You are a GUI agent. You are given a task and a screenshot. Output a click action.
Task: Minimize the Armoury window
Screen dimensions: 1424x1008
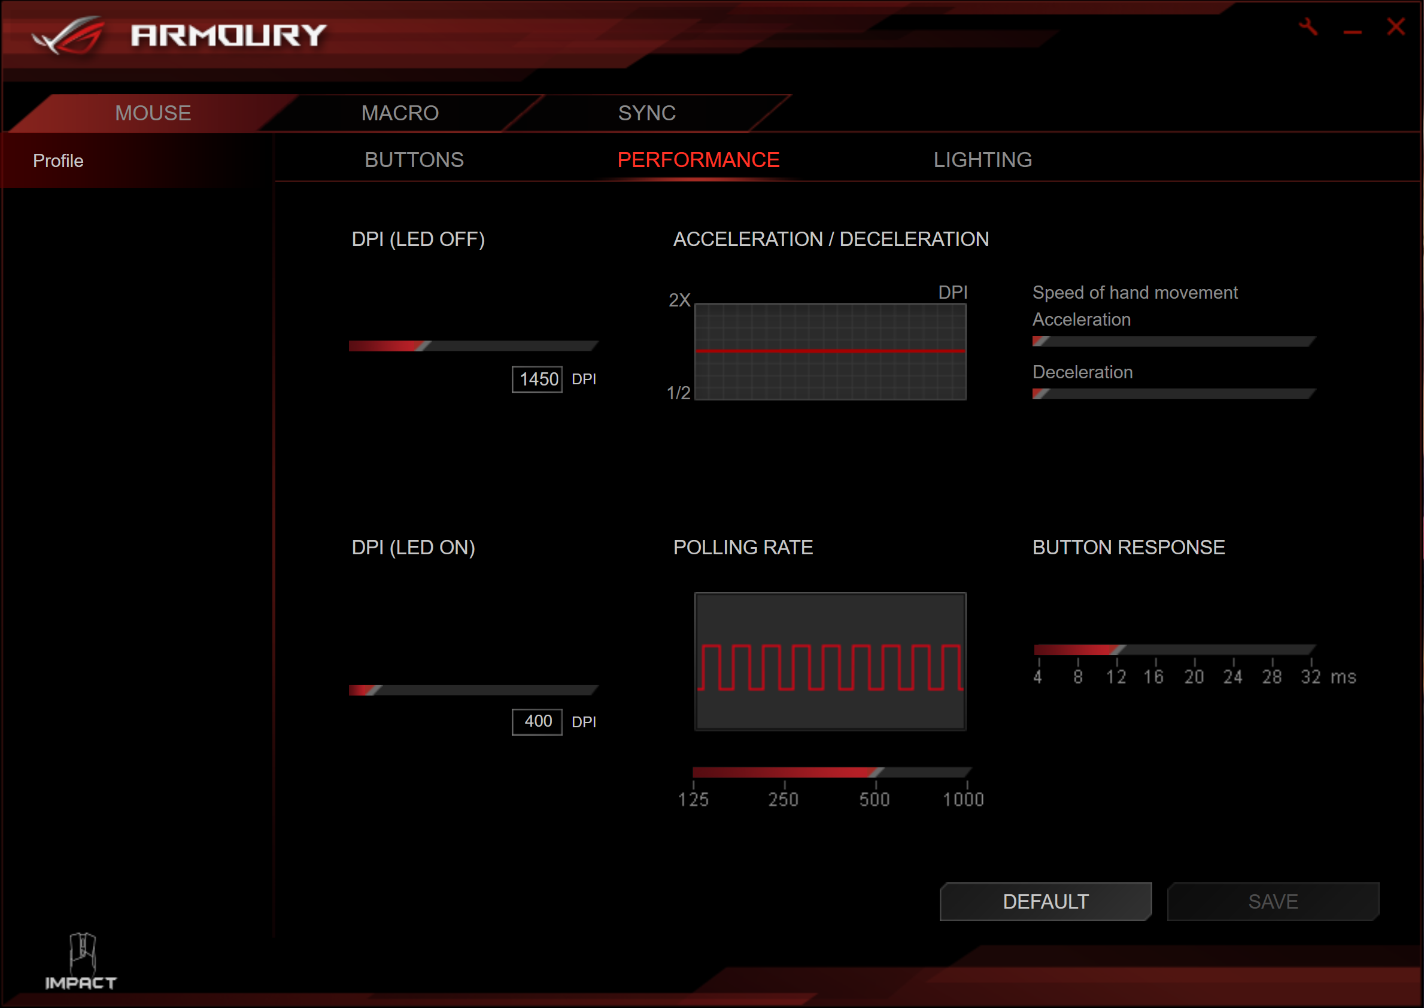click(x=1352, y=31)
